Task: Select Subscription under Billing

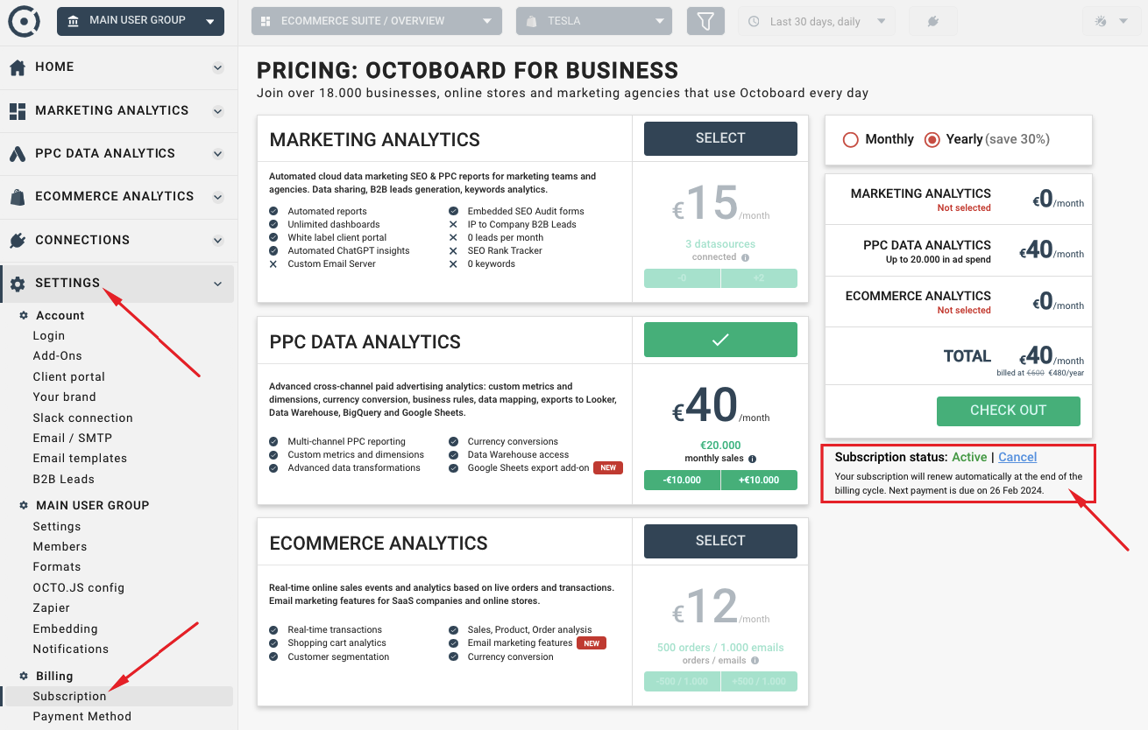Action: point(70,696)
